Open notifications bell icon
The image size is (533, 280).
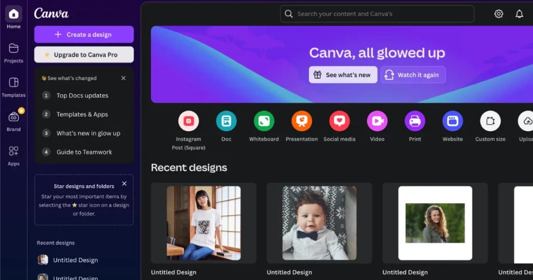pos(519,14)
